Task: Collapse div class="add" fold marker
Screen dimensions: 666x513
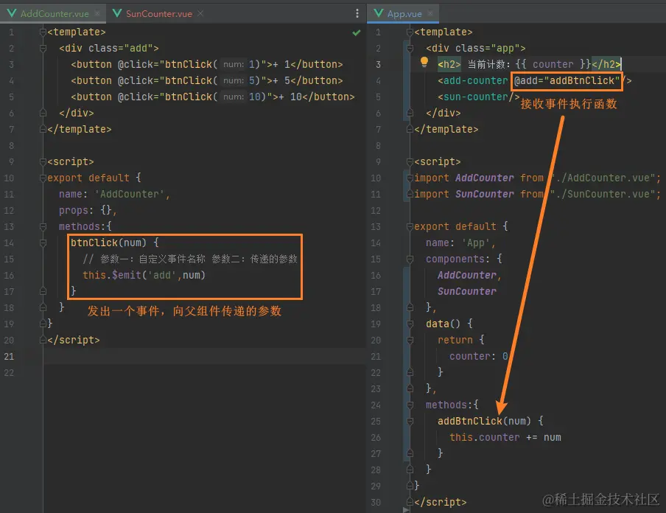Action: coord(43,49)
